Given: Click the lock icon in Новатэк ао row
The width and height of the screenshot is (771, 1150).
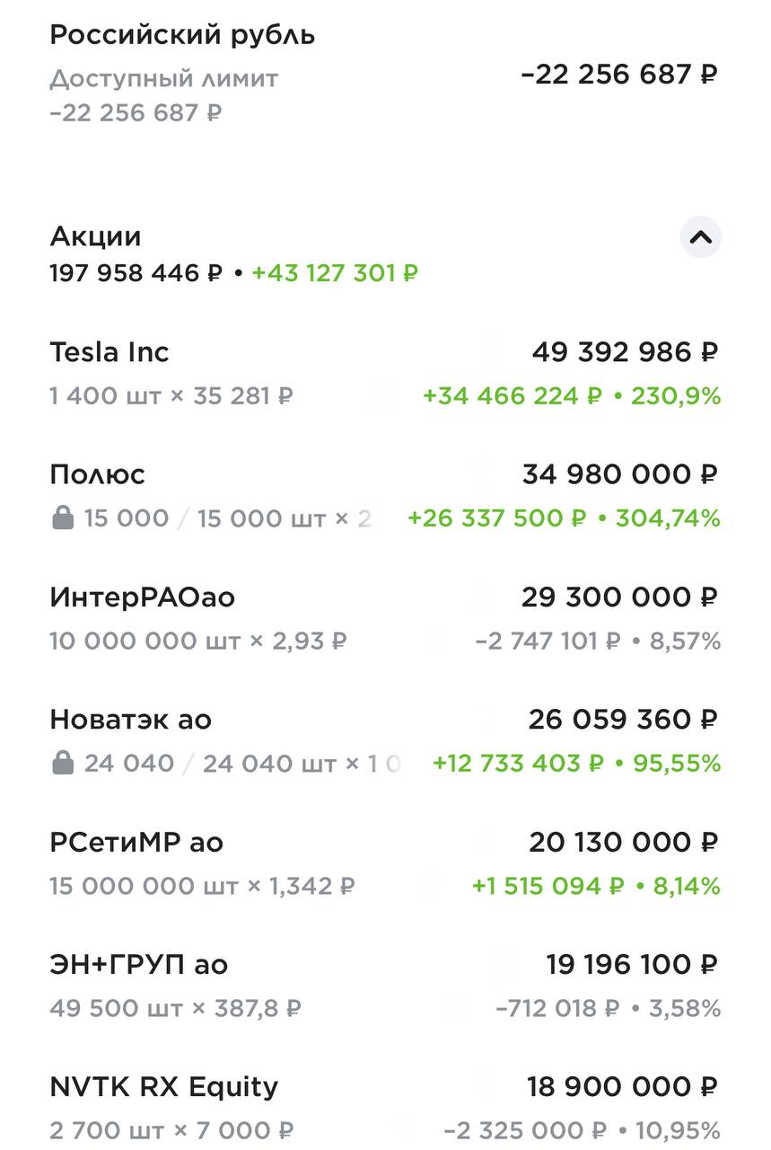Looking at the screenshot, I should 62,764.
